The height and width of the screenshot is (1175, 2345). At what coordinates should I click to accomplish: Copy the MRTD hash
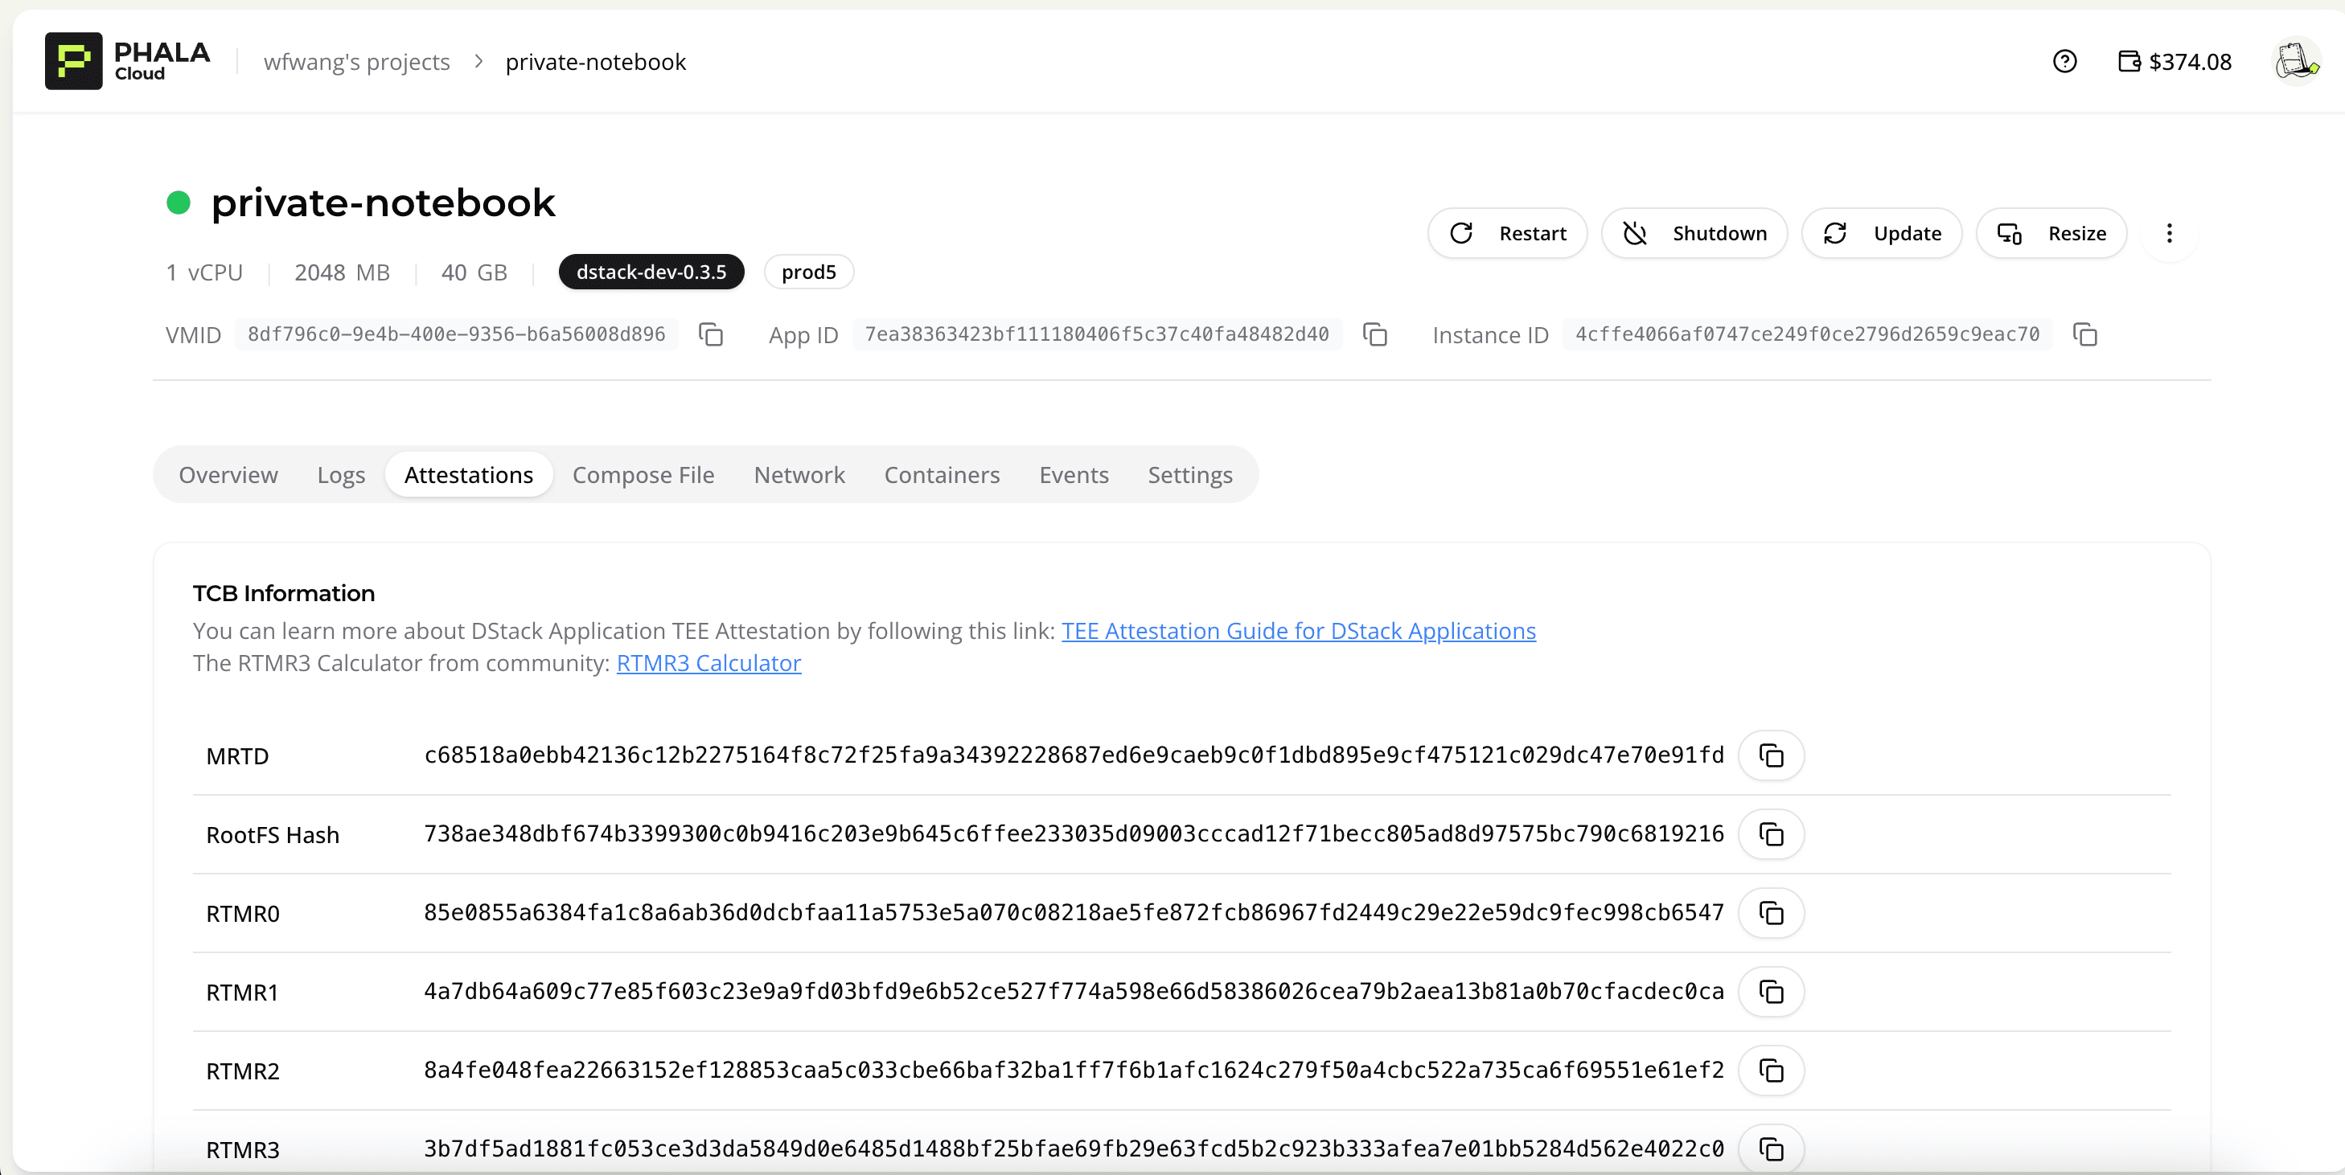[1771, 755]
